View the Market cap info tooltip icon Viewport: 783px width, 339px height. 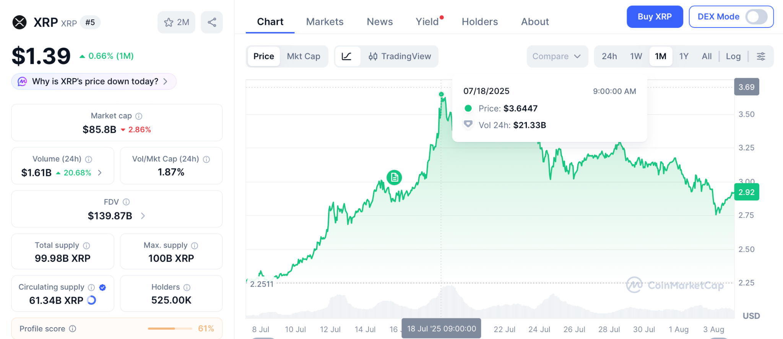pyautogui.click(x=138, y=116)
